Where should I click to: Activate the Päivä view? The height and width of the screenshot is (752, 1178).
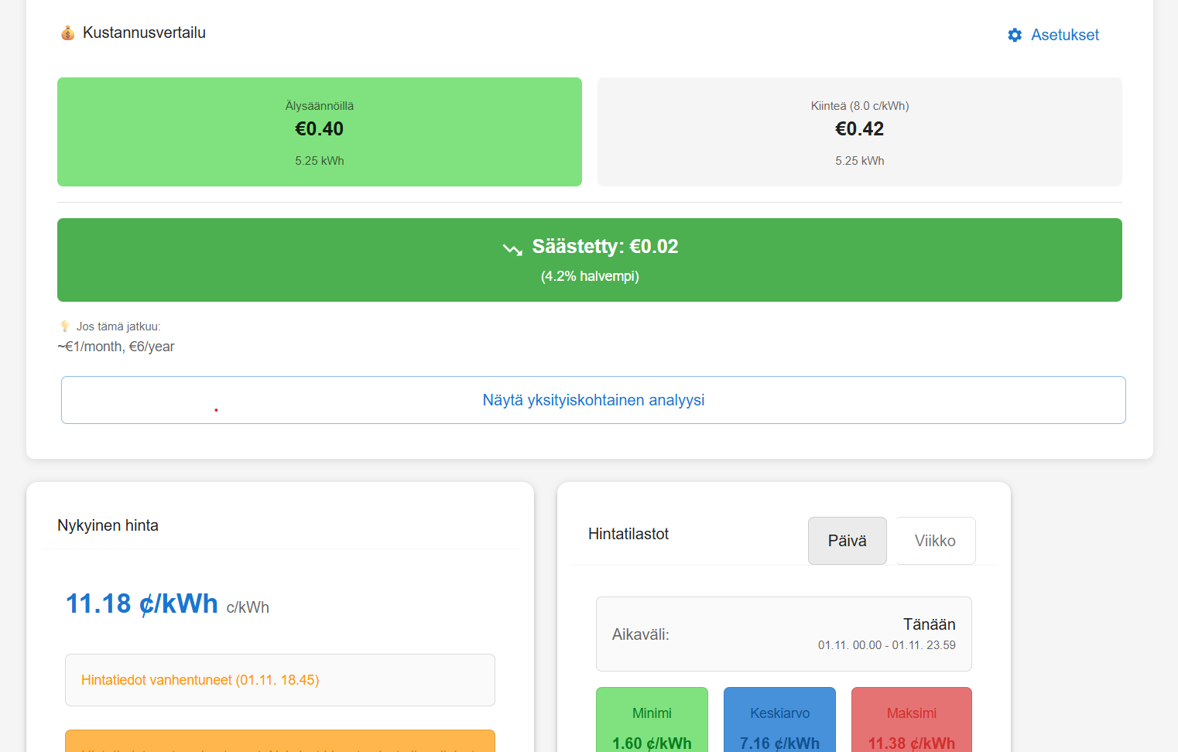pyautogui.click(x=847, y=540)
